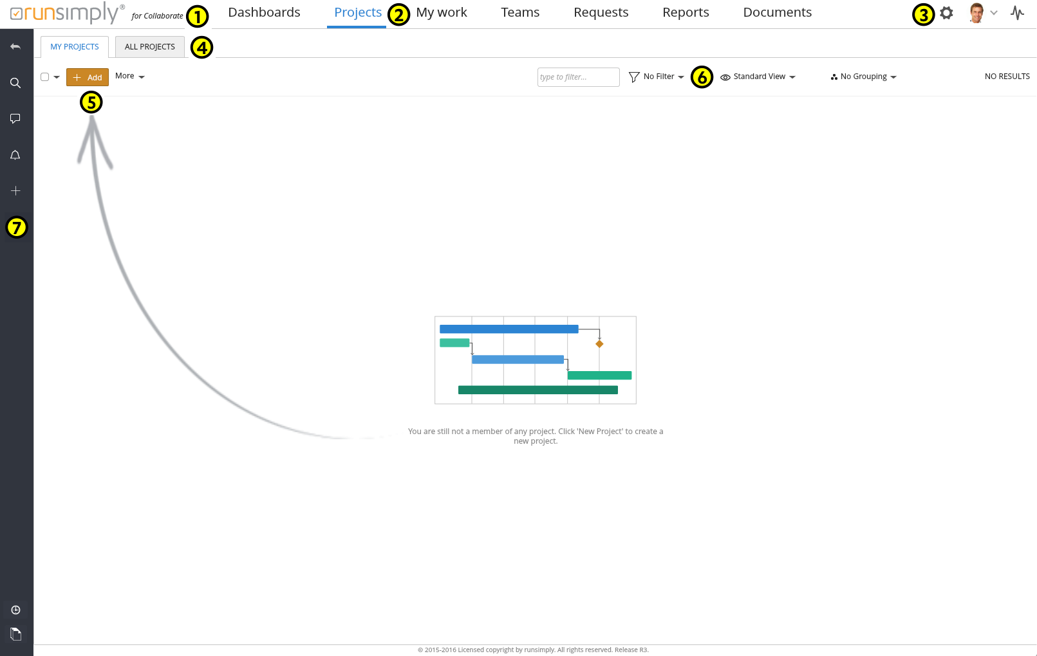Click the plus icon in left sidebar
This screenshot has width=1037, height=656.
15,191
